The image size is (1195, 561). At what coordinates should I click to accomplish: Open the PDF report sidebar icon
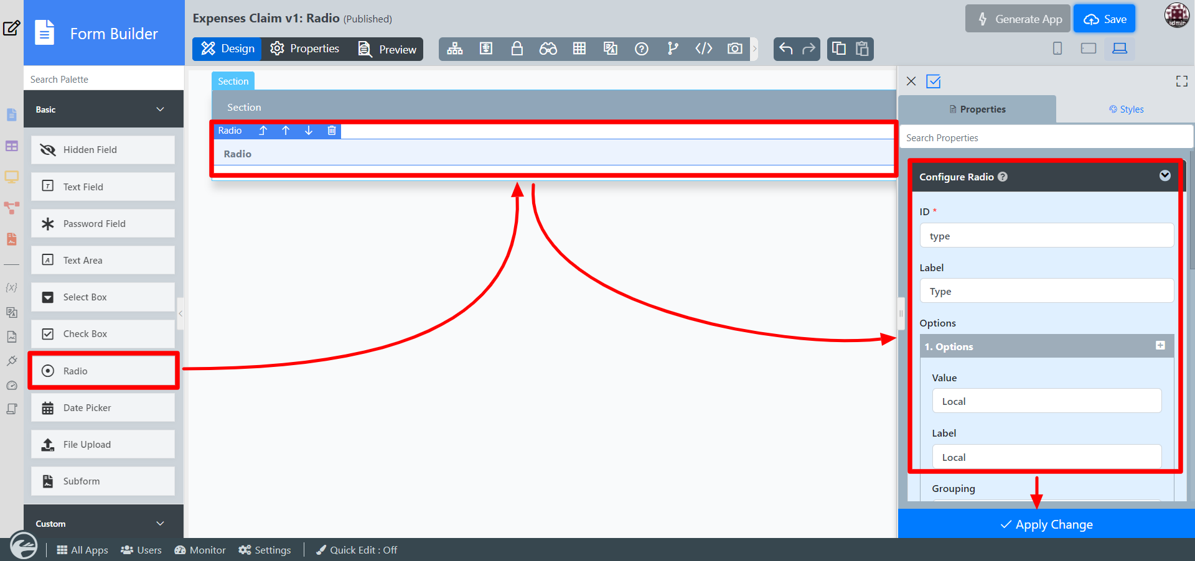tap(11, 239)
